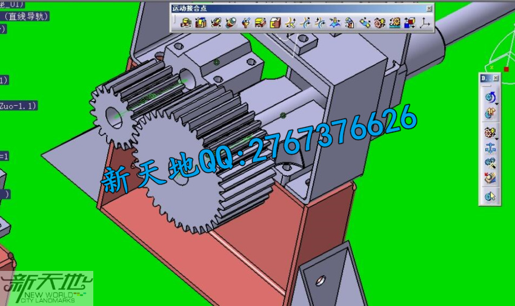Select the CV Joint tool

(x=365, y=22)
